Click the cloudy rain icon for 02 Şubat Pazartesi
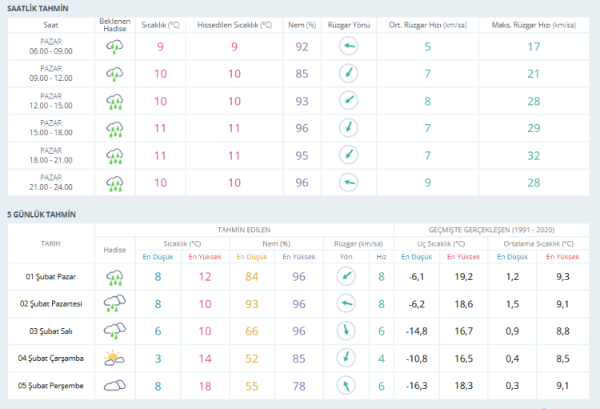Screen dimensions: 600x409 [114, 304]
